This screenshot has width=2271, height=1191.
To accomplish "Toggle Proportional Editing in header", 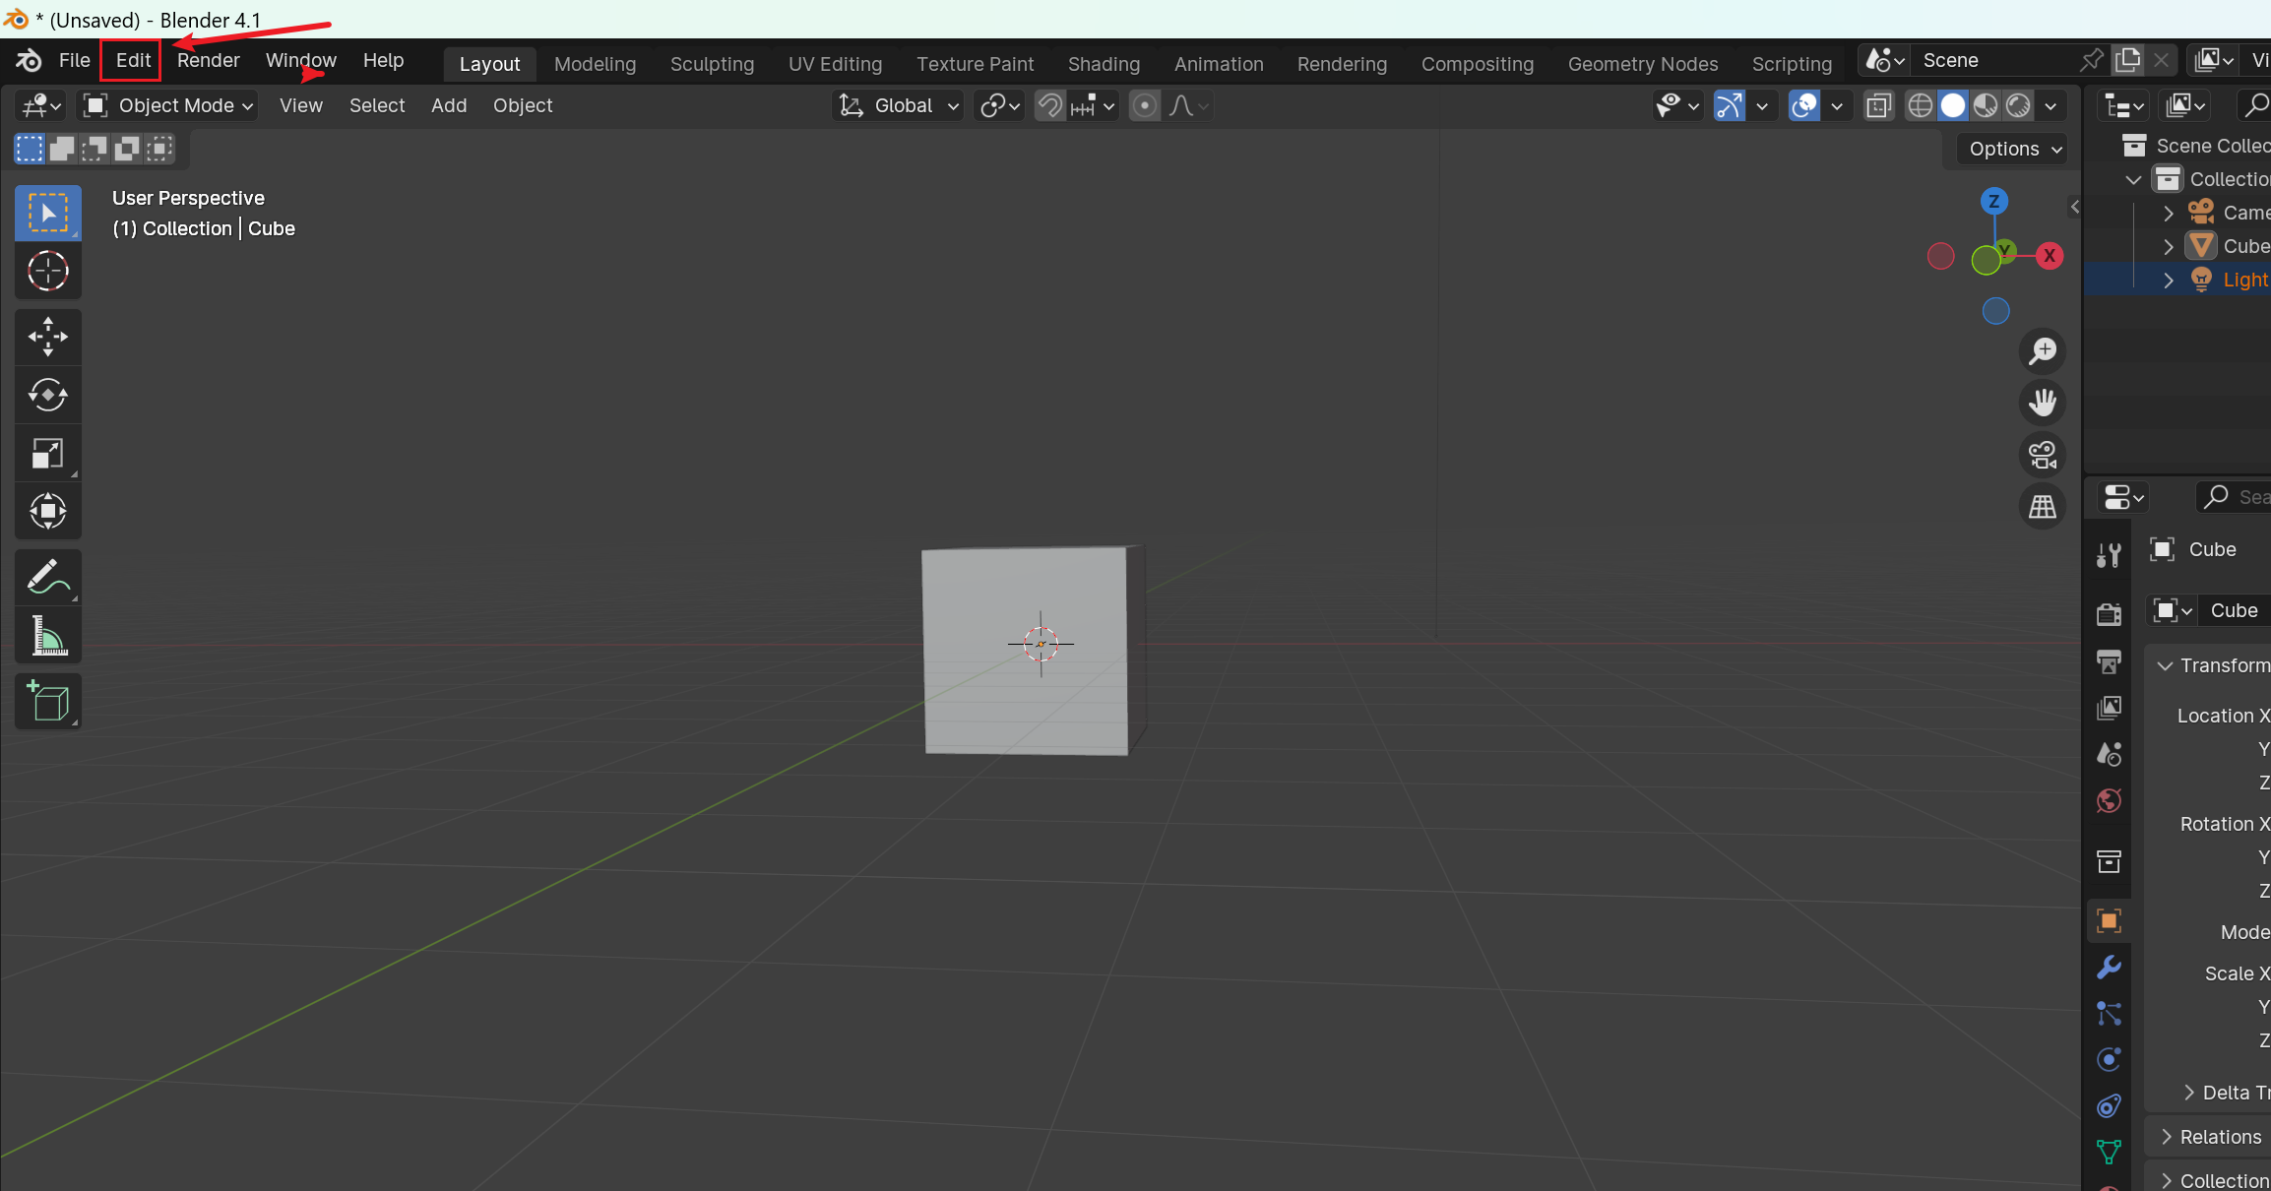I will (1144, 105).
